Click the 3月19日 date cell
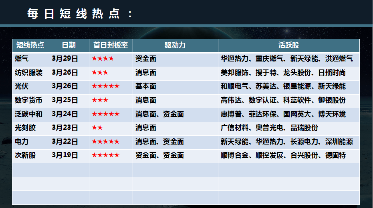Screen dimensions: 373x208 click(69, 155)
